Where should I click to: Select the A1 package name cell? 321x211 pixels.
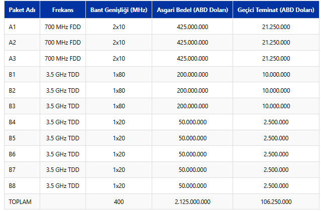13,27
